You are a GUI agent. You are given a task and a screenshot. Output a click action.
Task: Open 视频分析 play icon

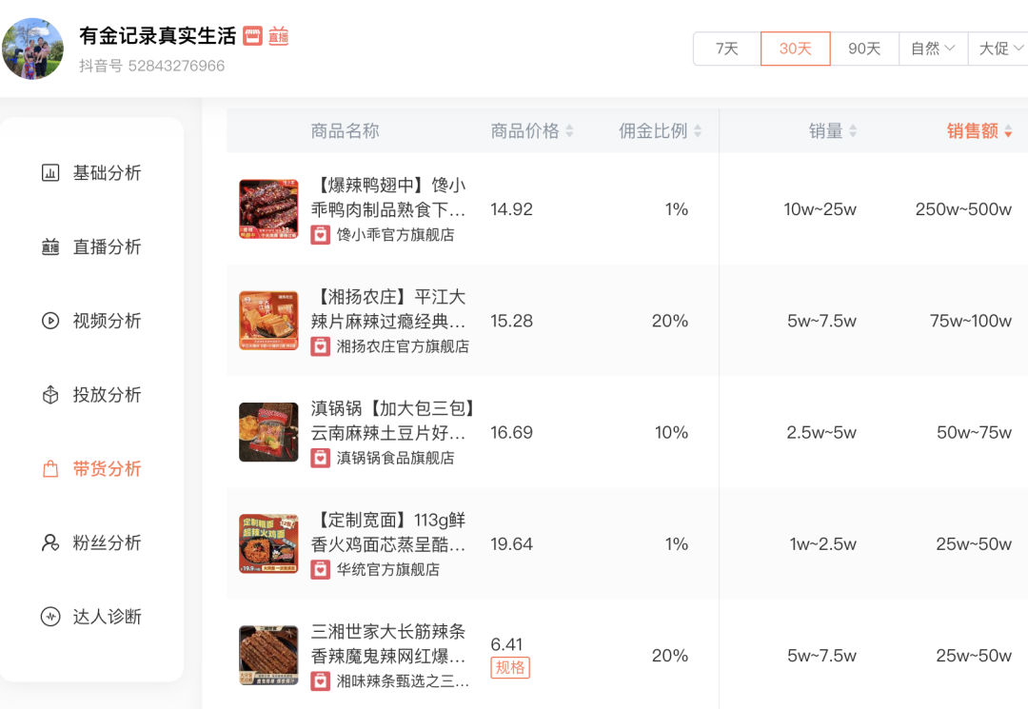pyautogui.click(x=50, y=321)
